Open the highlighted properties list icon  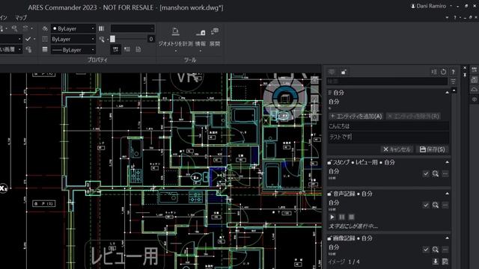coord(115,49)
